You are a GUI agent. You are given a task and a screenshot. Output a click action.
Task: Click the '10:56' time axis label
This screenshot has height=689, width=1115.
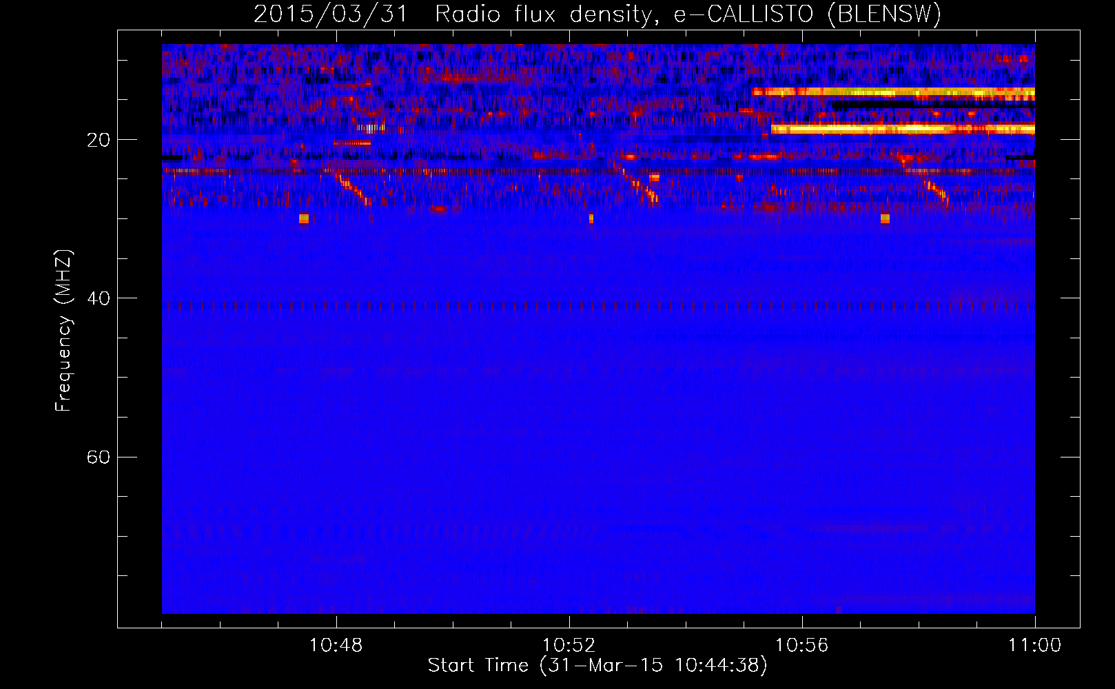pos(802,646)
